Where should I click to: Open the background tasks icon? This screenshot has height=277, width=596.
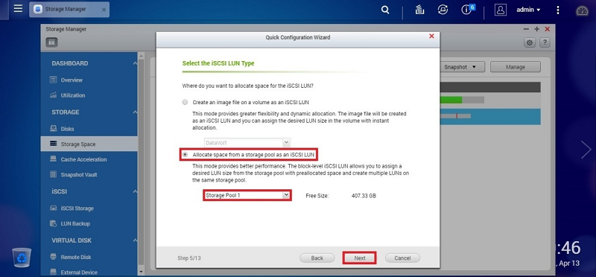pyautogui.click(x=419, y=10)
